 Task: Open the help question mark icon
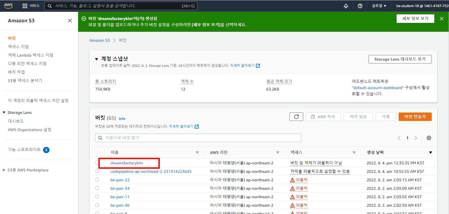coord(360,6)
